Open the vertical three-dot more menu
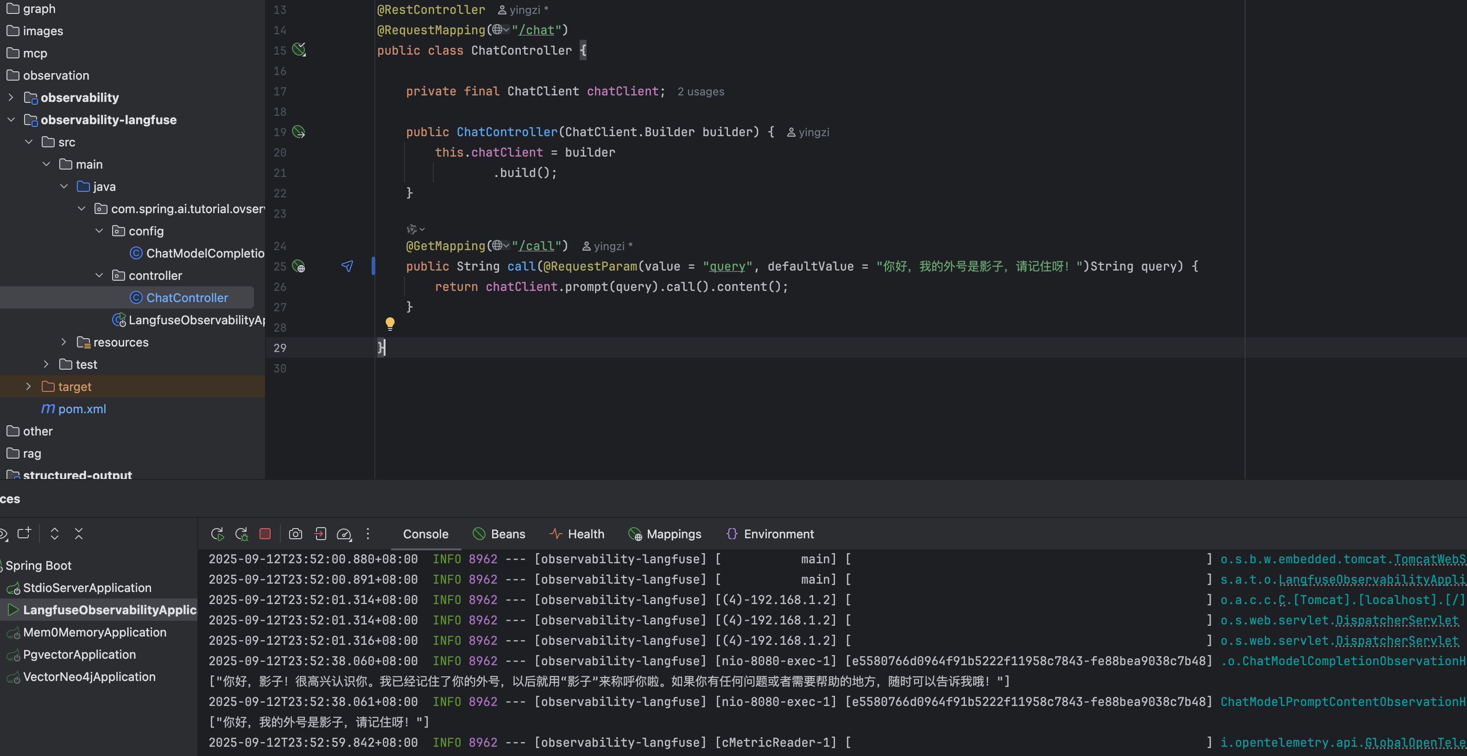Image resolution: width=1467 pixels, height=756 pixels. tap(368, 534)
